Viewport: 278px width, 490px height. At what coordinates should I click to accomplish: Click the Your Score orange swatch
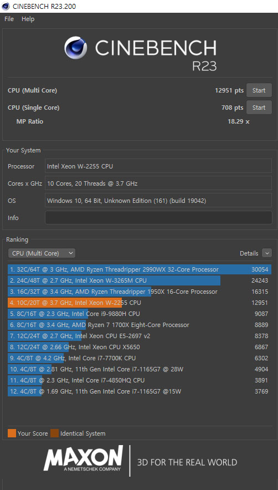[x=12, y=433]
